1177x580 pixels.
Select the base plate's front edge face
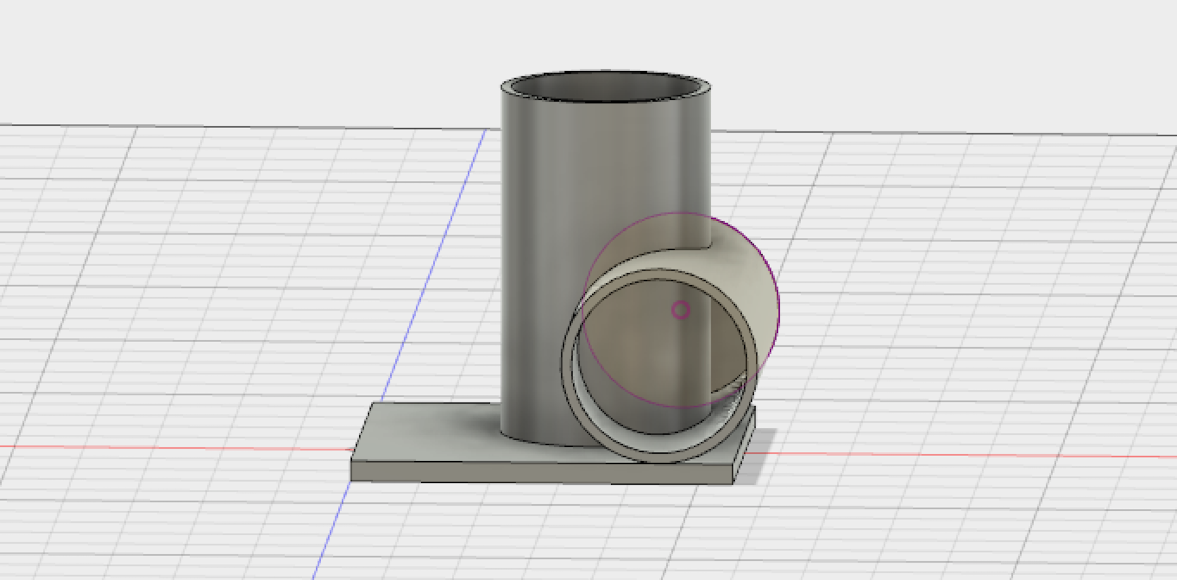click(x=542, y=471)
